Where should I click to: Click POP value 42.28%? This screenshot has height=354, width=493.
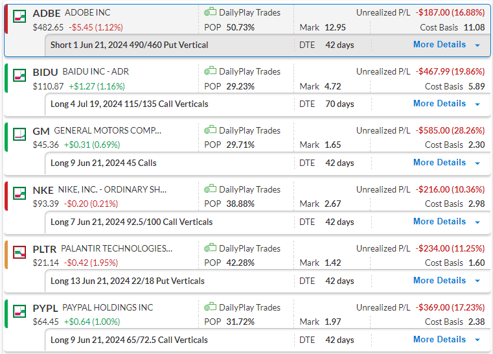tap(240, 263)
